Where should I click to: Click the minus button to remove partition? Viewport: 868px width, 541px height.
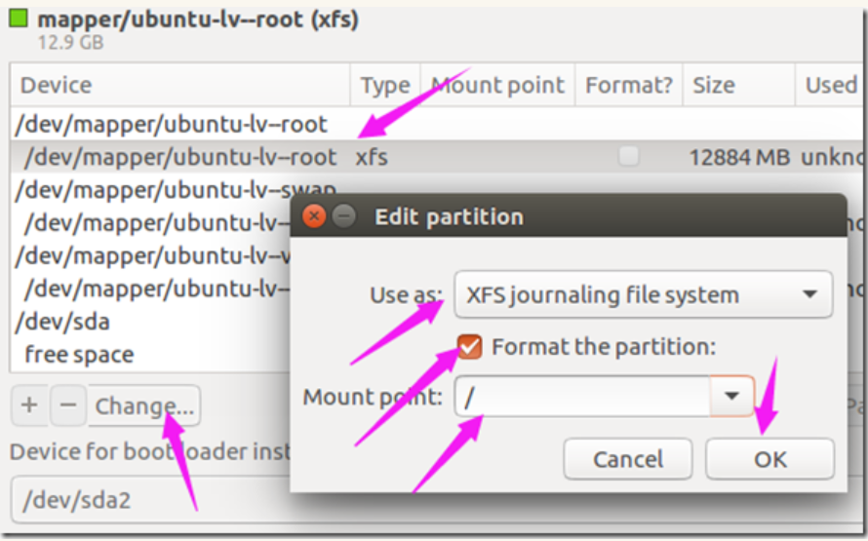pyautogui.click(x=68, y=406)
